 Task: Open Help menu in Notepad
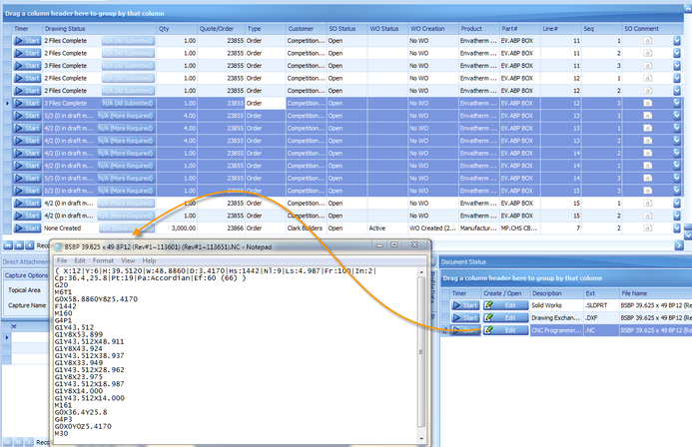tap(149, 260)
